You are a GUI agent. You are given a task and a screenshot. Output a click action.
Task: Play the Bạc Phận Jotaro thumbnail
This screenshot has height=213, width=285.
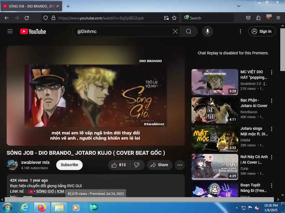click(x=215, y=110)
